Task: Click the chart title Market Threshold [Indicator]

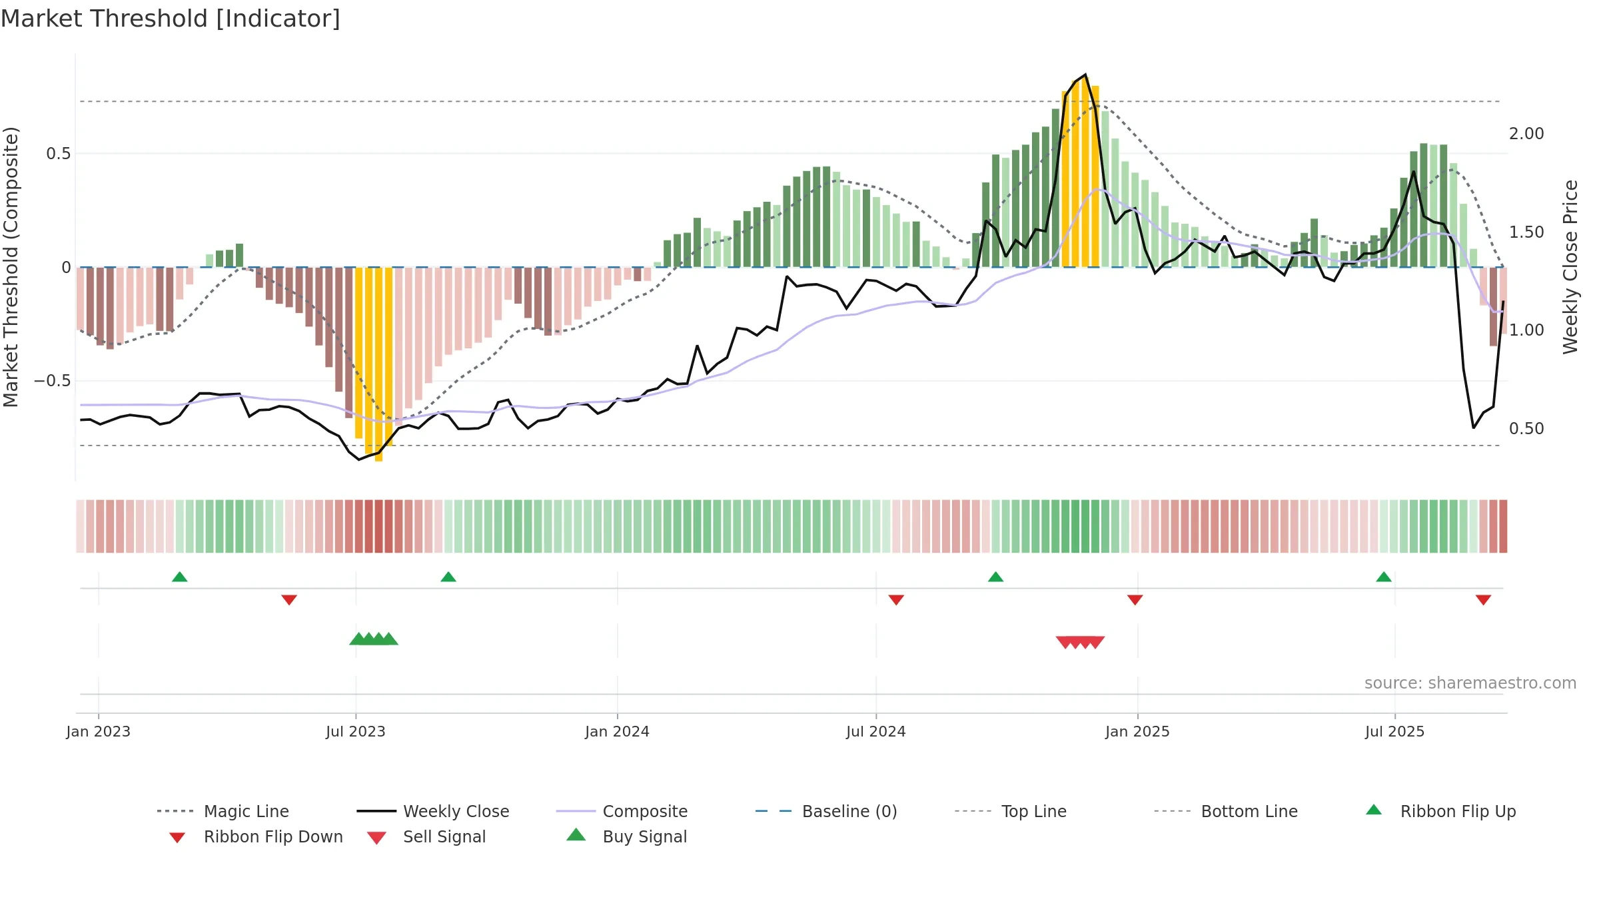Action: click(171, 19)
